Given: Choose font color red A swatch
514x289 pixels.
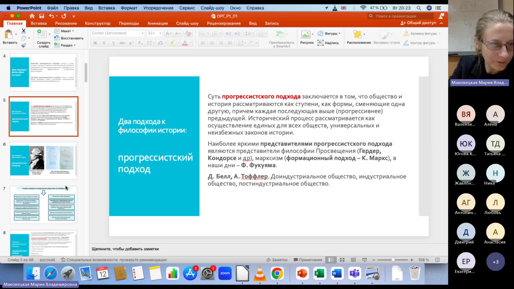Looking at the screenshot, I should [185, 43].
